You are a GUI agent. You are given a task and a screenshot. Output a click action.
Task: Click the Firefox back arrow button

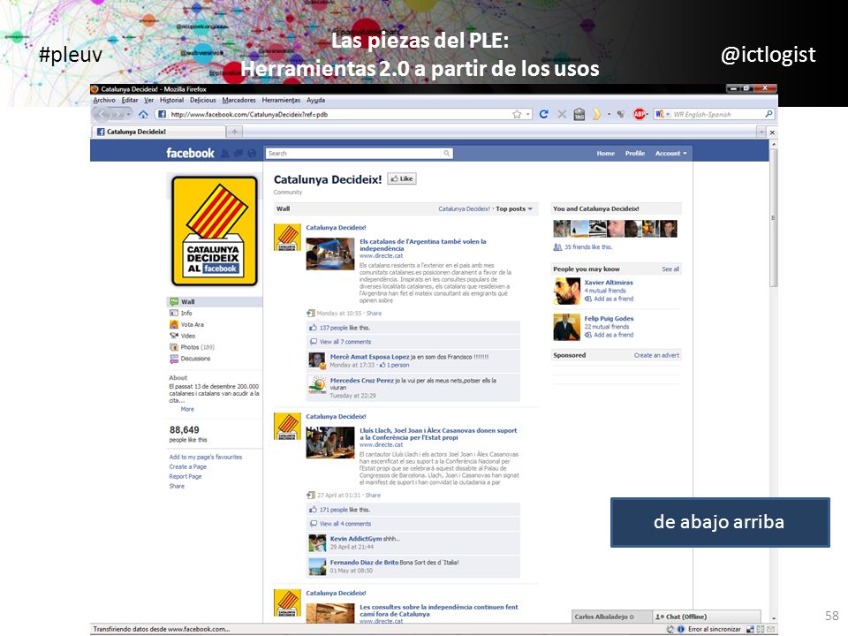pos(103,114)
